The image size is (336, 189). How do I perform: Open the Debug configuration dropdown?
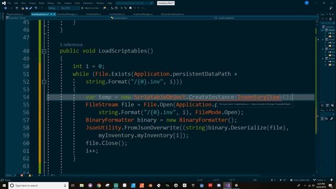tap(54, 8)
